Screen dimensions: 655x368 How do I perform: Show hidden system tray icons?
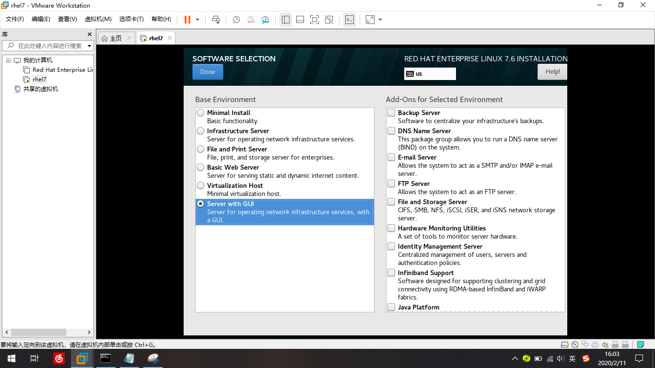coord(515,358)
